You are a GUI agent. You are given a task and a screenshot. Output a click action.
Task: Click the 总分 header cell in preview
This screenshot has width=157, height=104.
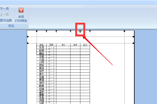point(85,45)
